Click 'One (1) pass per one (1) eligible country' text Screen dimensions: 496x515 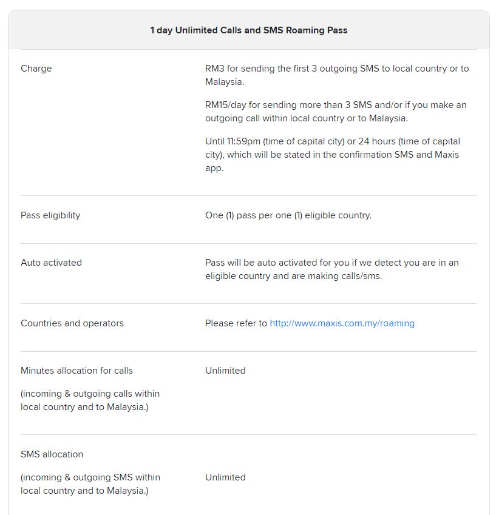(288, 215)
